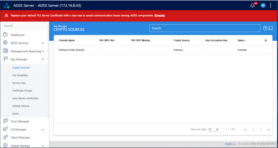Click the PKCS#11 Slot column header
This screenshot has height=148, width=278.
point(107,40)
